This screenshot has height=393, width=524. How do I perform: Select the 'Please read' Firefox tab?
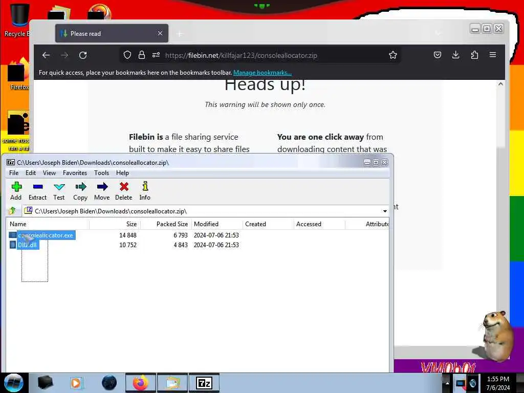point(112,33)
